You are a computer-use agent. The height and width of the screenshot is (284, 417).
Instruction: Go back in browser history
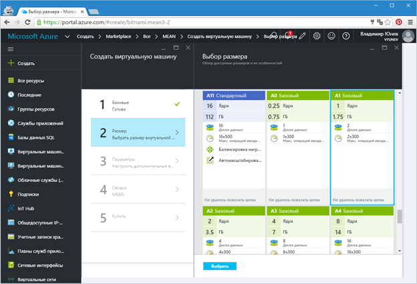(7, 22)
